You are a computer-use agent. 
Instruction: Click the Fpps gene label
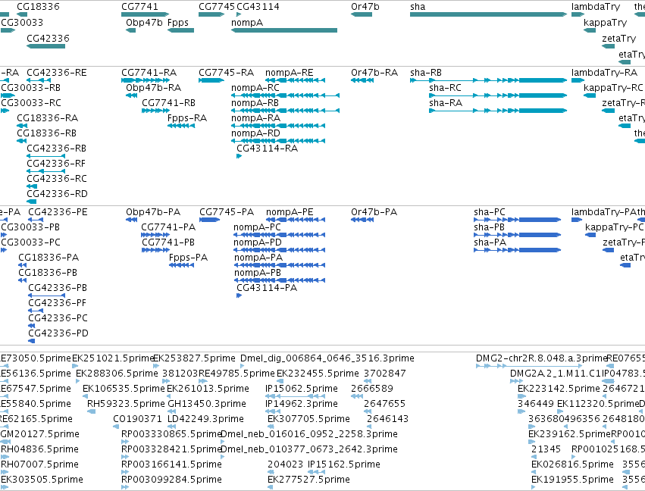pyautogui.click(x=178, y=23)
